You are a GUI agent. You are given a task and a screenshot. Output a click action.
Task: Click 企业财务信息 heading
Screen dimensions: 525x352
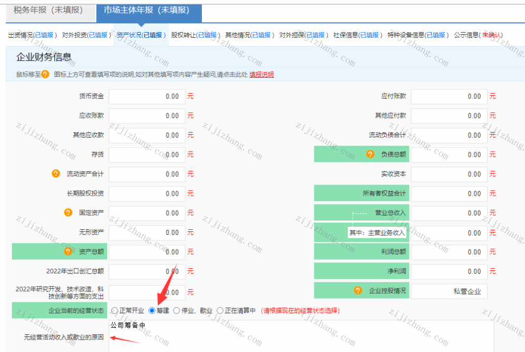[x=44, y=57]
